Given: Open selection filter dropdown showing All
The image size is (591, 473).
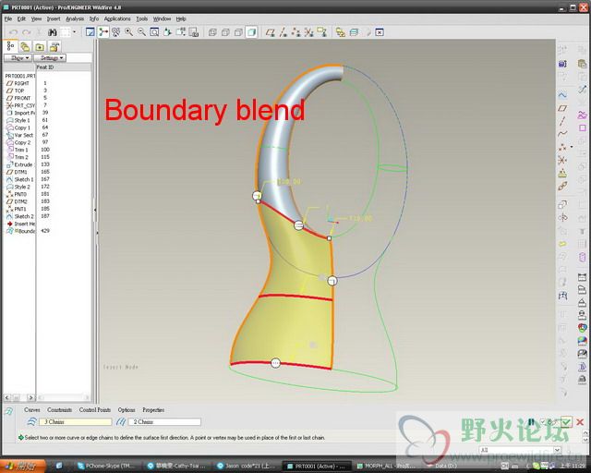Looking at the screenshot, I should click(x=520, y=450).
